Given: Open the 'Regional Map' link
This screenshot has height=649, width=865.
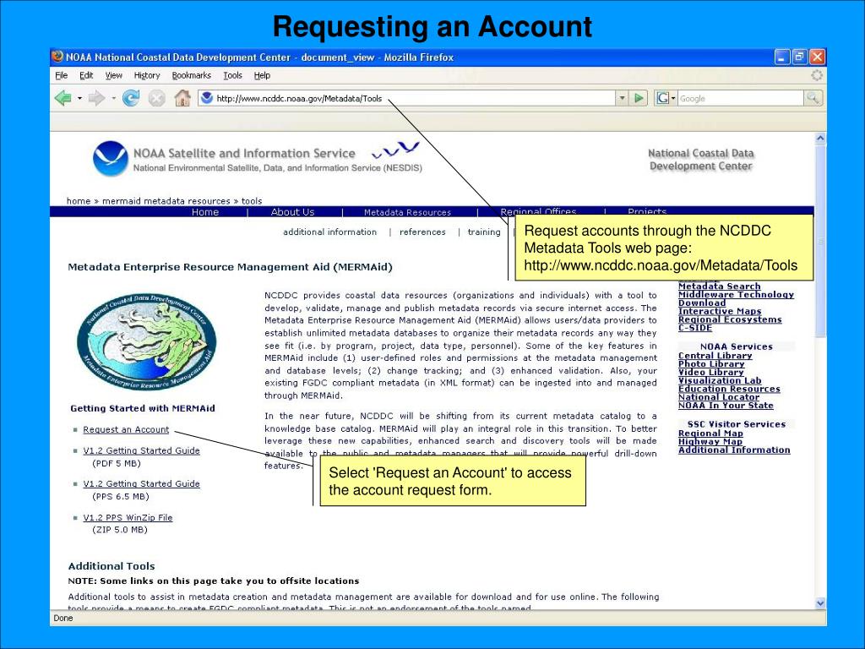Looking at the screenshot, I should tap(710, 434).
